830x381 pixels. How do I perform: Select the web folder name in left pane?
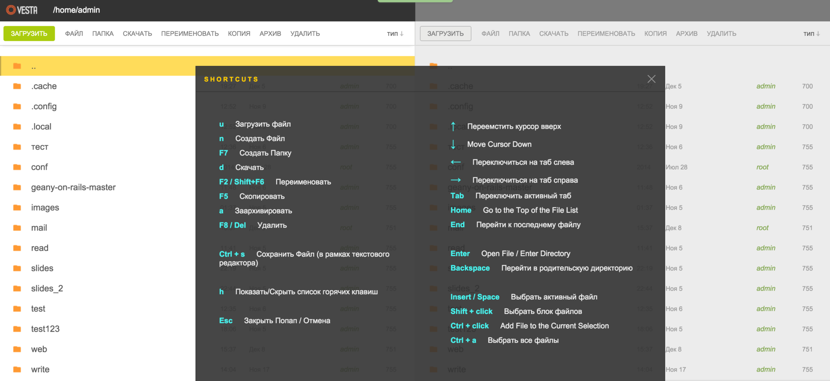click(39, 349)
